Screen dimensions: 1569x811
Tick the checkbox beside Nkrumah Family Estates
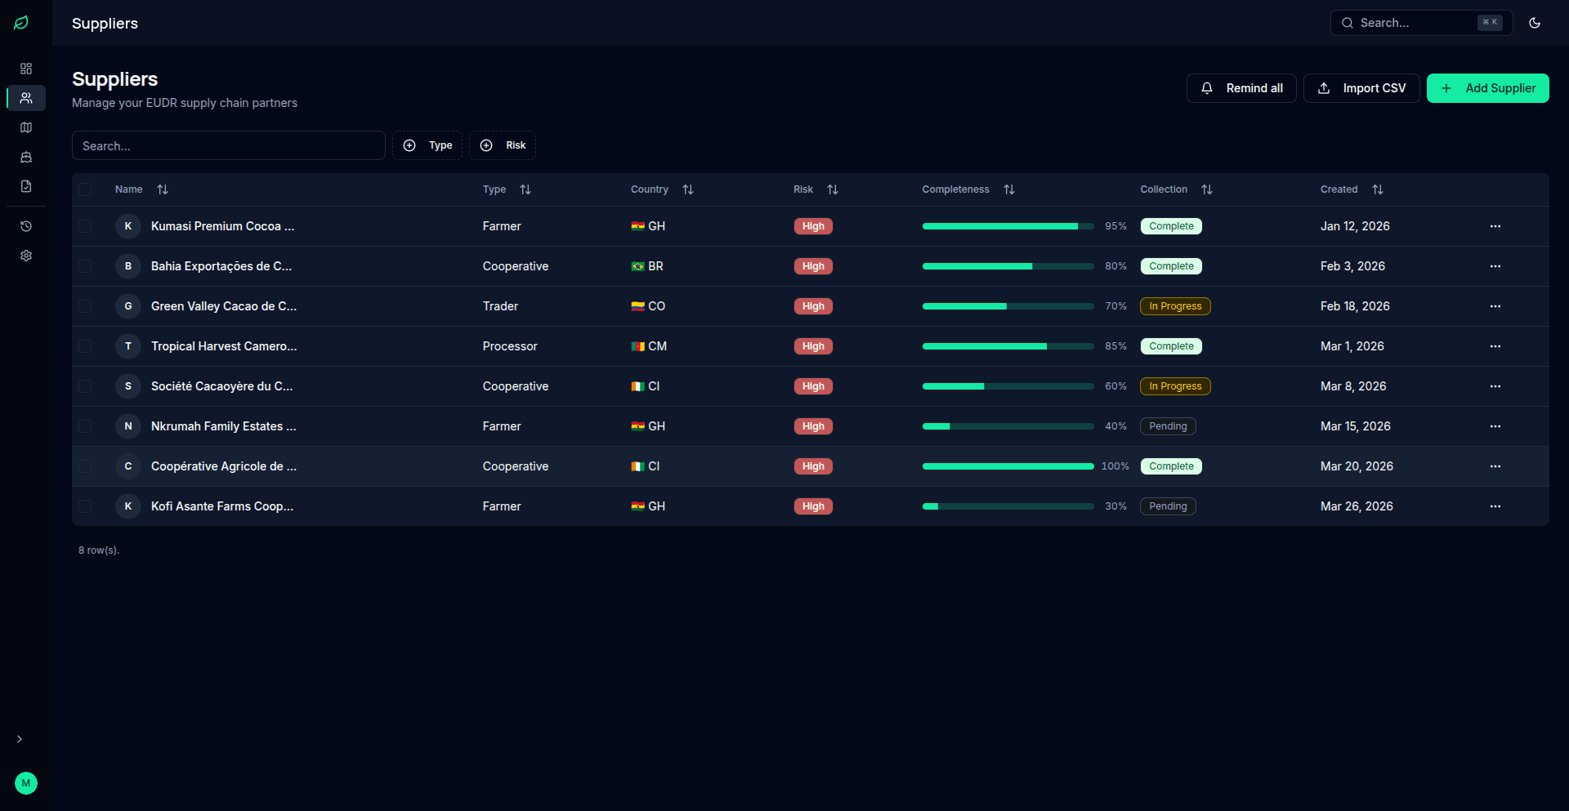(x=85, y=426)
